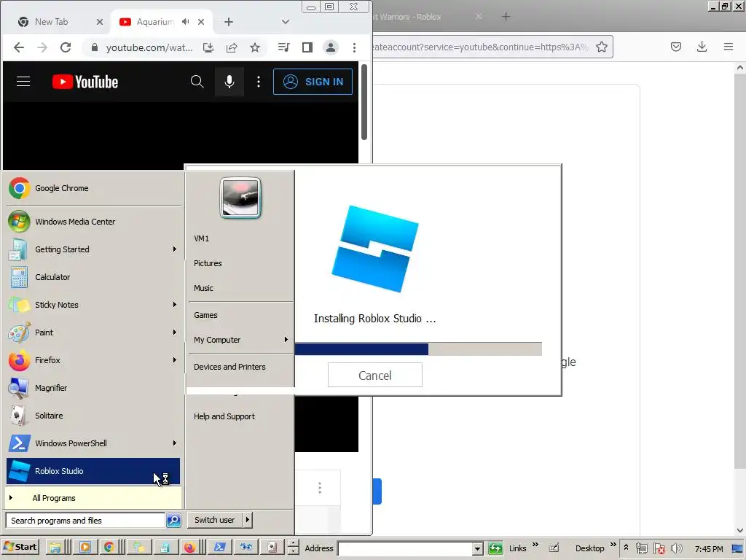The width and height of the screenshot is (746, 560).
Task: Open All Programs list
Action: [93, 498]
